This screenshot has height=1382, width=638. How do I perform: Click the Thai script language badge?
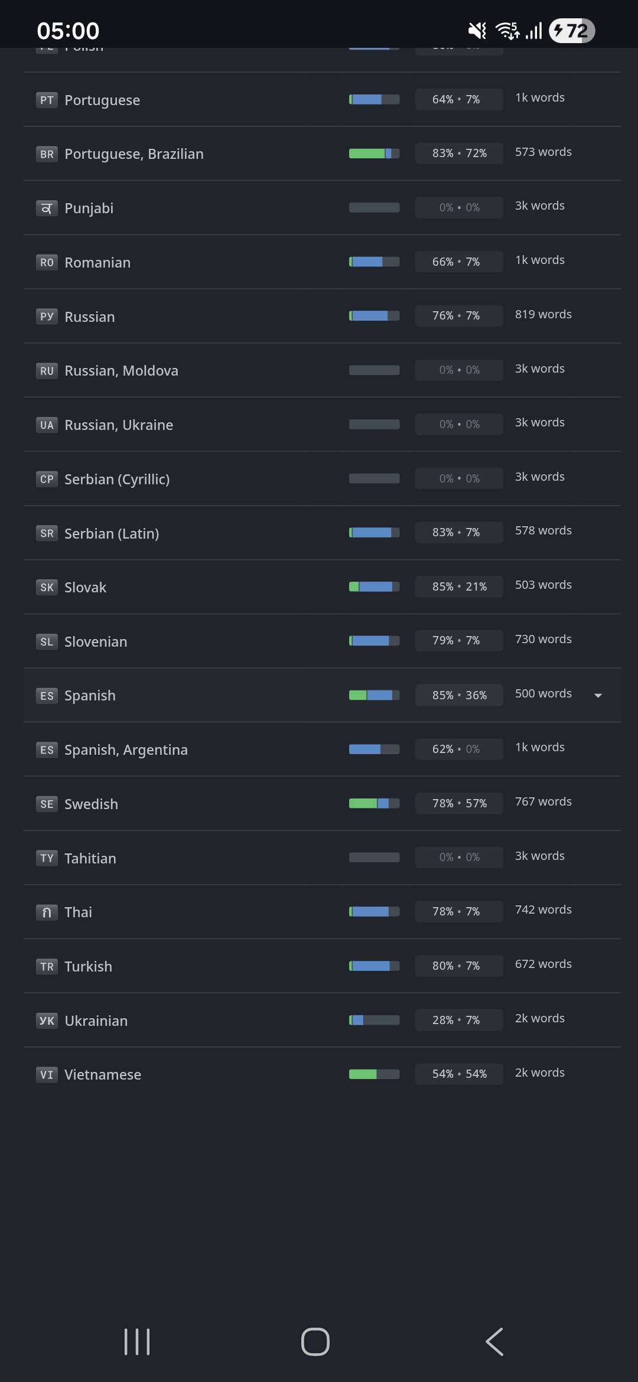pyautogui.click(x=47, y=912)
